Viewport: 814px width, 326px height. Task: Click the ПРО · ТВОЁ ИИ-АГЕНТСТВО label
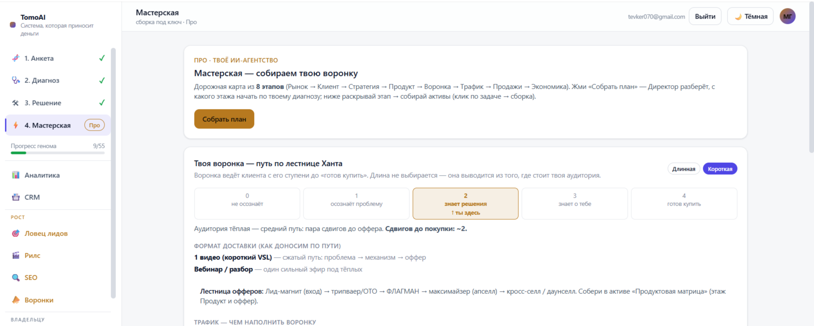pos(236,60)
